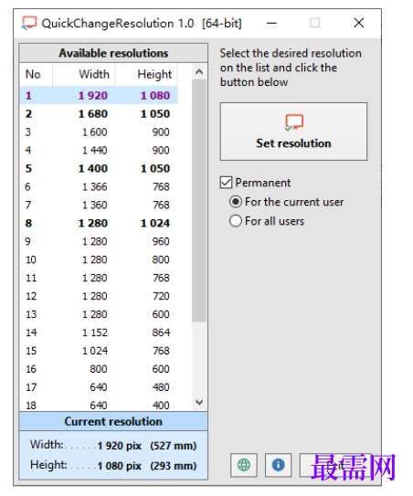Screen dimensions: 413x496
Task: Click the Width column header
Action: tap(83, 74)
